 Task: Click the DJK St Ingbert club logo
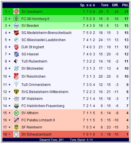(16, 47)
